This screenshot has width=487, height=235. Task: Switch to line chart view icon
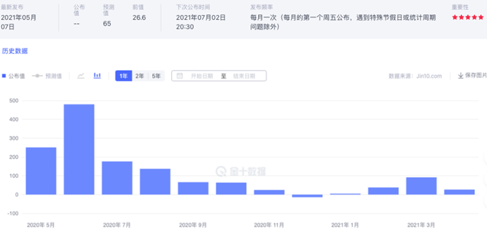(x=81, y=76)
